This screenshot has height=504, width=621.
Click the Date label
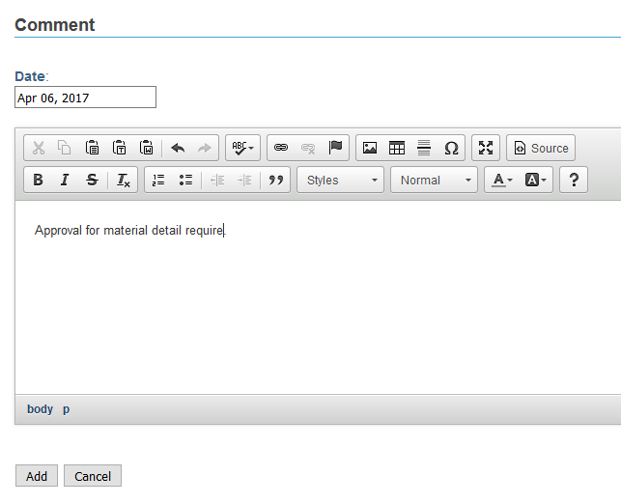tap(30, 76)
